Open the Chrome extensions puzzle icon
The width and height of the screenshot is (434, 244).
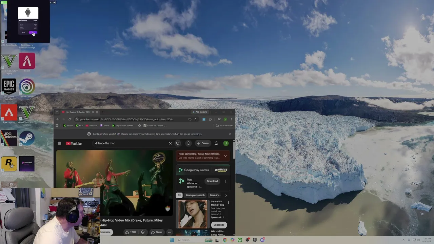tap(210, 119)
